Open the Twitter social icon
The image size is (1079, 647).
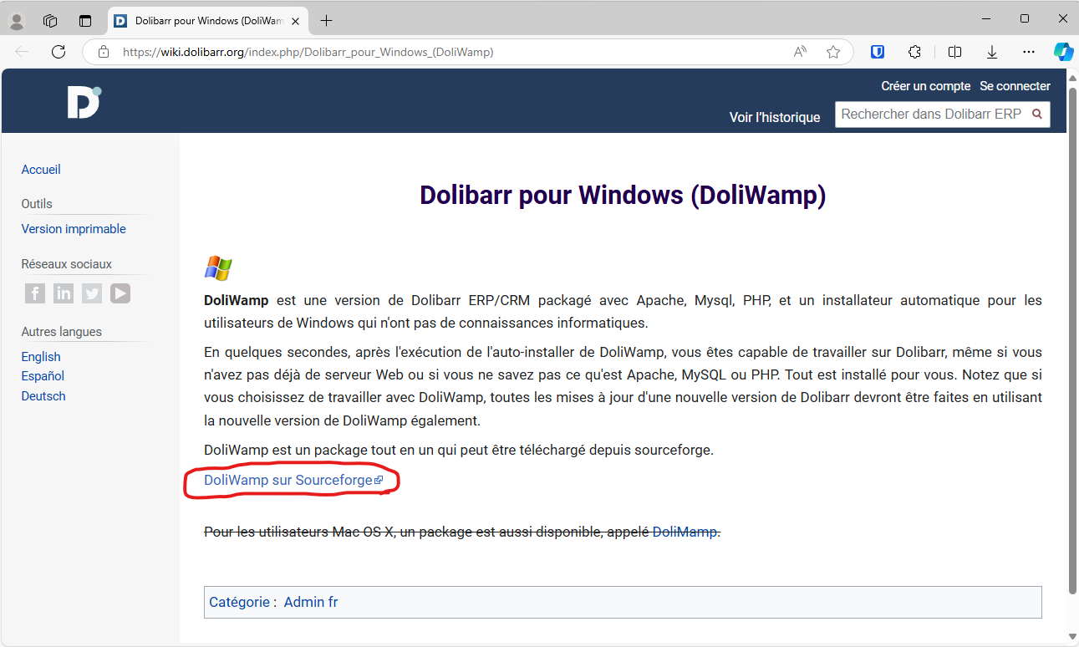click(x=92, y=293)
